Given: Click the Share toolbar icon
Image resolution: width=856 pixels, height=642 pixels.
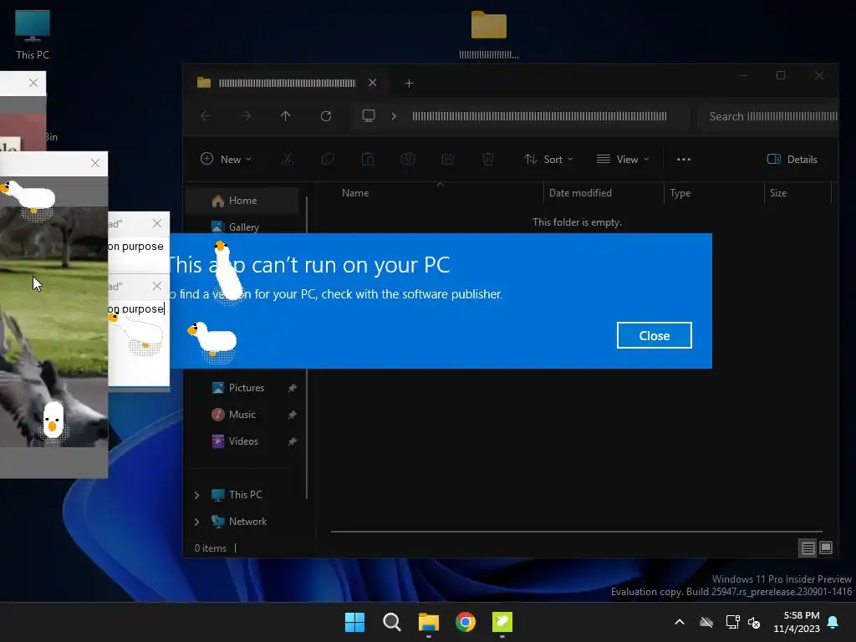Looking at the screenshot, I should tap(448, 160).
